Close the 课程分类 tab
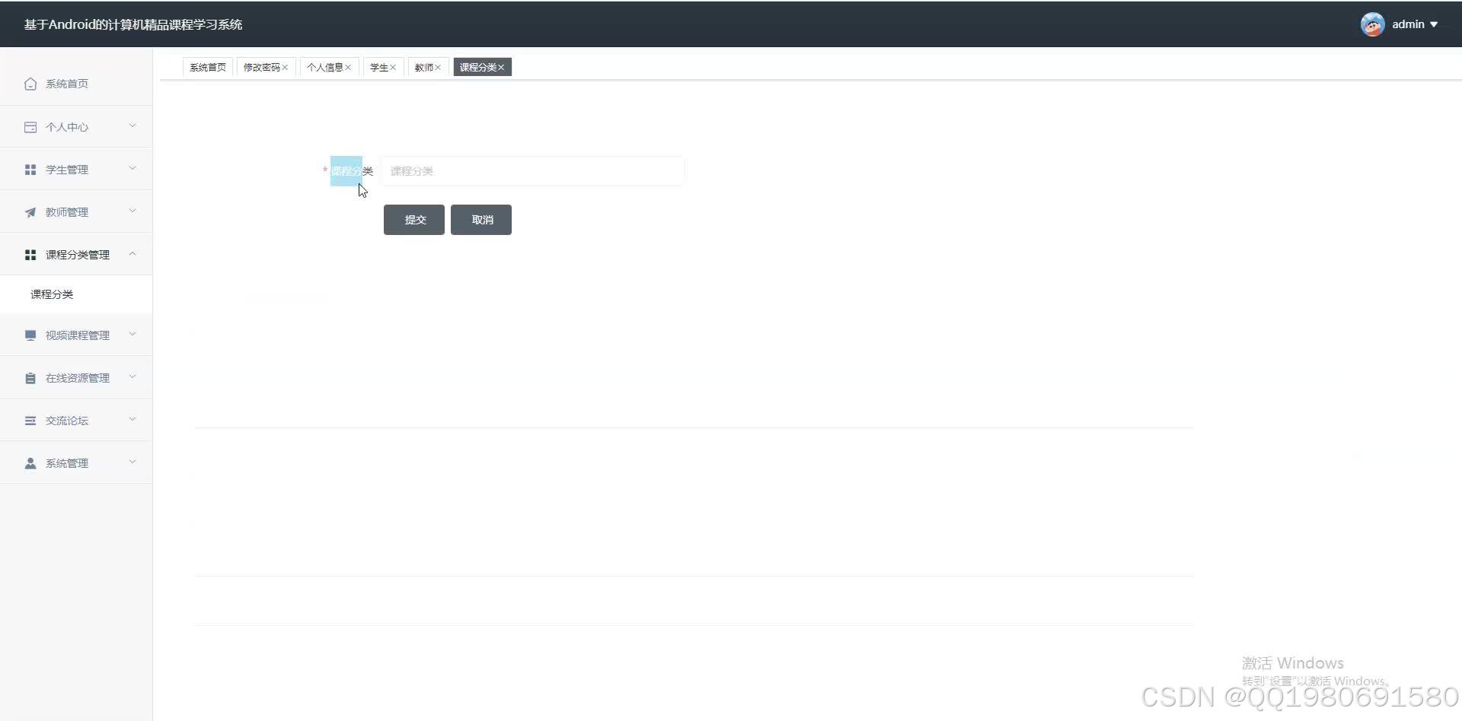Screen dimensions: 1462x721 (501, 68)
